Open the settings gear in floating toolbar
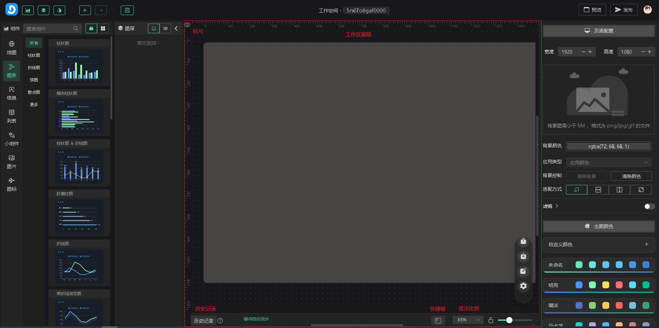The image size is (659, 328). coord(523,286)
